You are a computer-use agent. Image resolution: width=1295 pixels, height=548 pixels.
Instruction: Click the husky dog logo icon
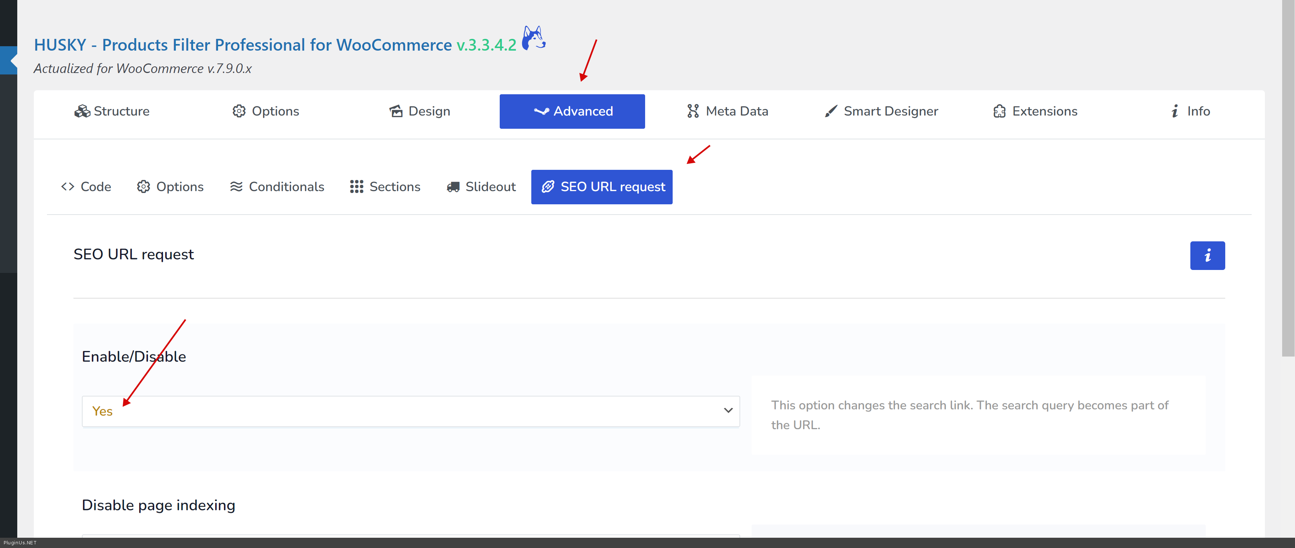(533, 38)
